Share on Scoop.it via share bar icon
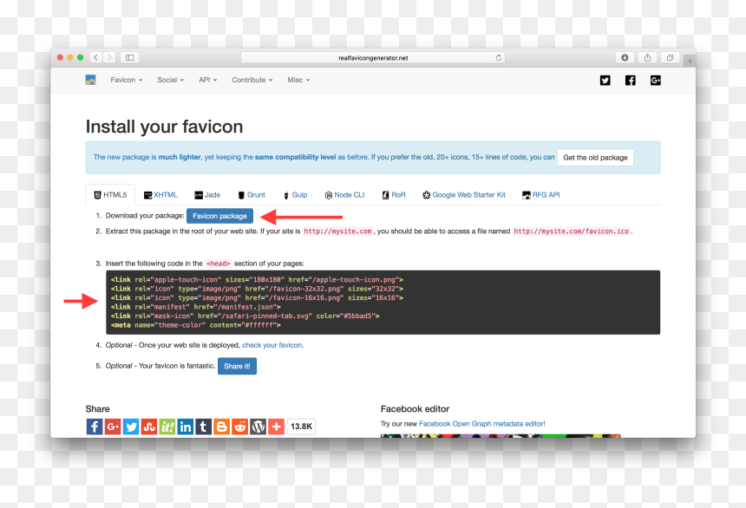This screenshot has height=508, width=746. click(x=167, y=427)
